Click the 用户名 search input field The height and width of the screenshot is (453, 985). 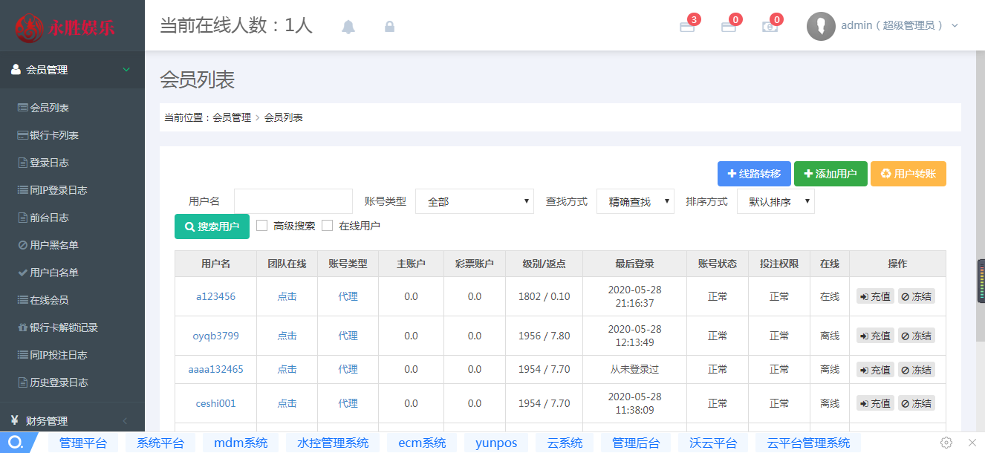coord(293,201)
